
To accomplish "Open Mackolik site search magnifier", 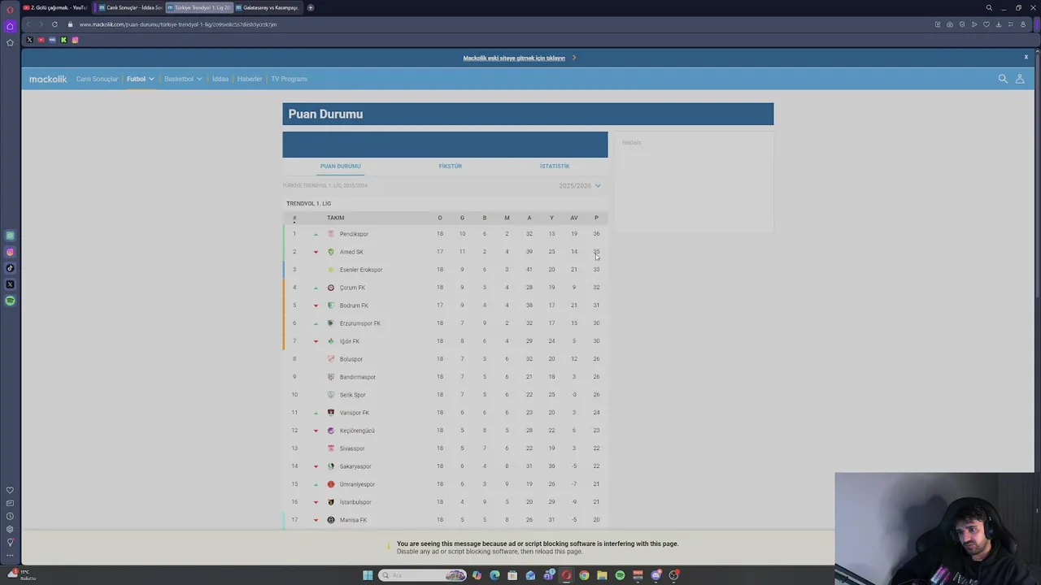I will [x=1003, y=79].
